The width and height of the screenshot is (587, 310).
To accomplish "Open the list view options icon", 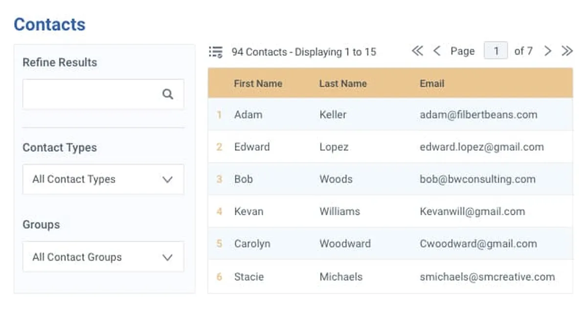I will (215, 52).
